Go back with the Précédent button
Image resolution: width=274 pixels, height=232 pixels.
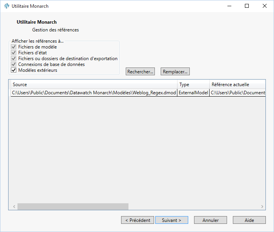point(137,220)
